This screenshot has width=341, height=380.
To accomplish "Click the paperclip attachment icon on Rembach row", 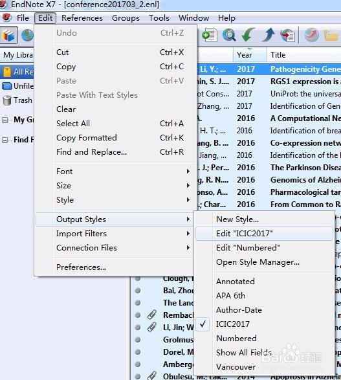I will click(x=151, y=315).
